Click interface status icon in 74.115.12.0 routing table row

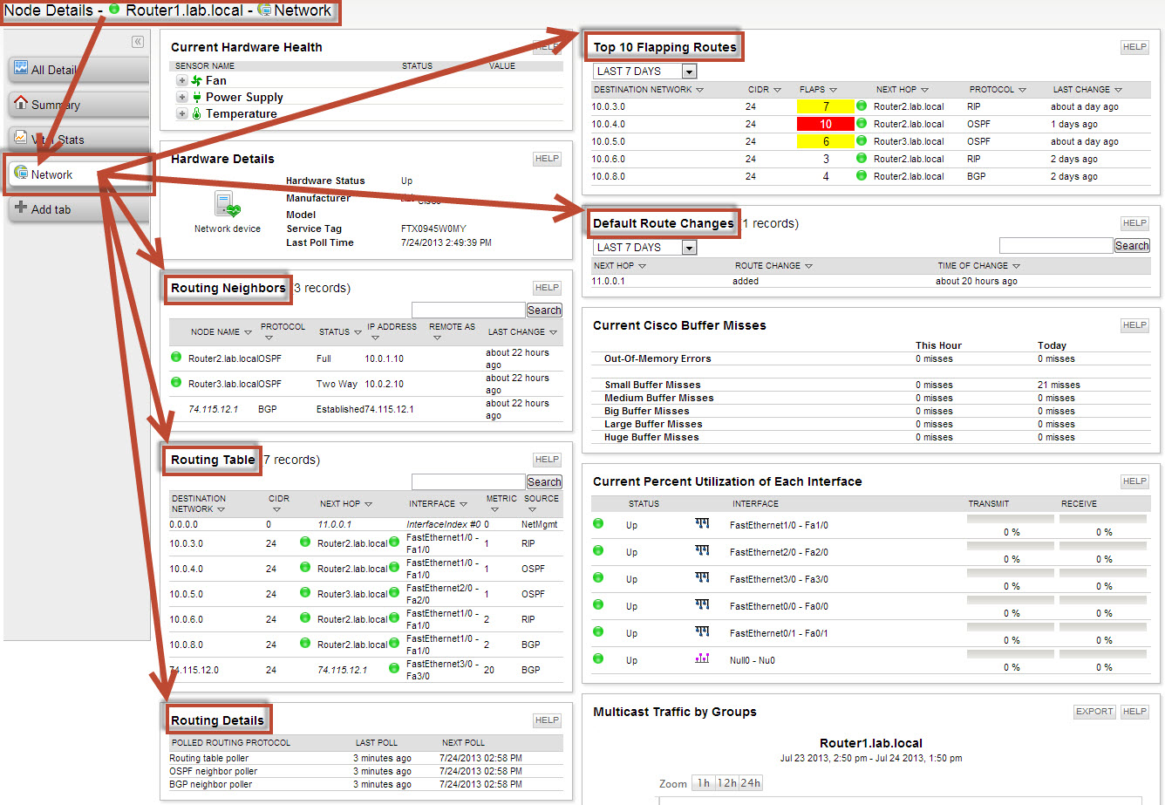[394, 669]
